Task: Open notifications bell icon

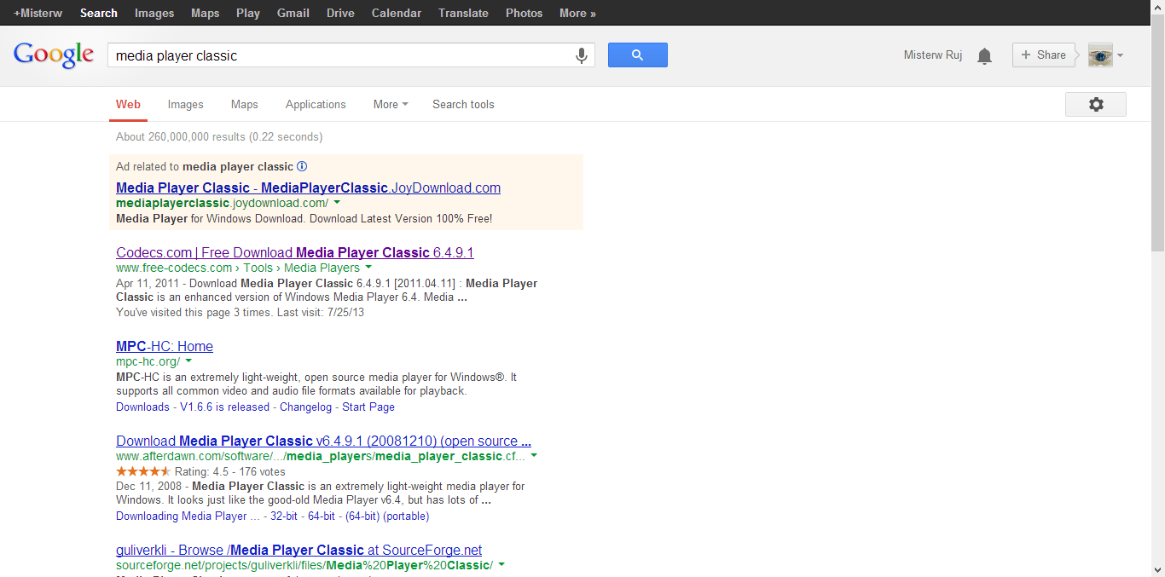Action: coord(984,56)
